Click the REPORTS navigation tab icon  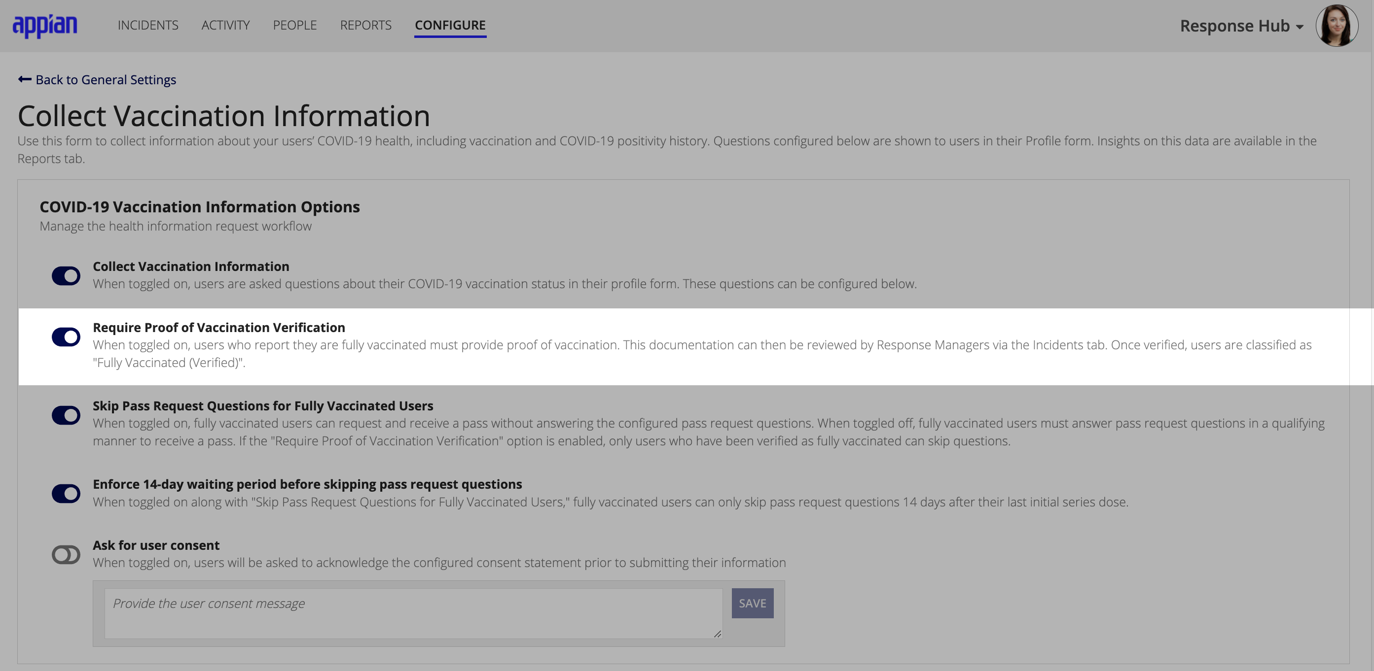(365, 25)
